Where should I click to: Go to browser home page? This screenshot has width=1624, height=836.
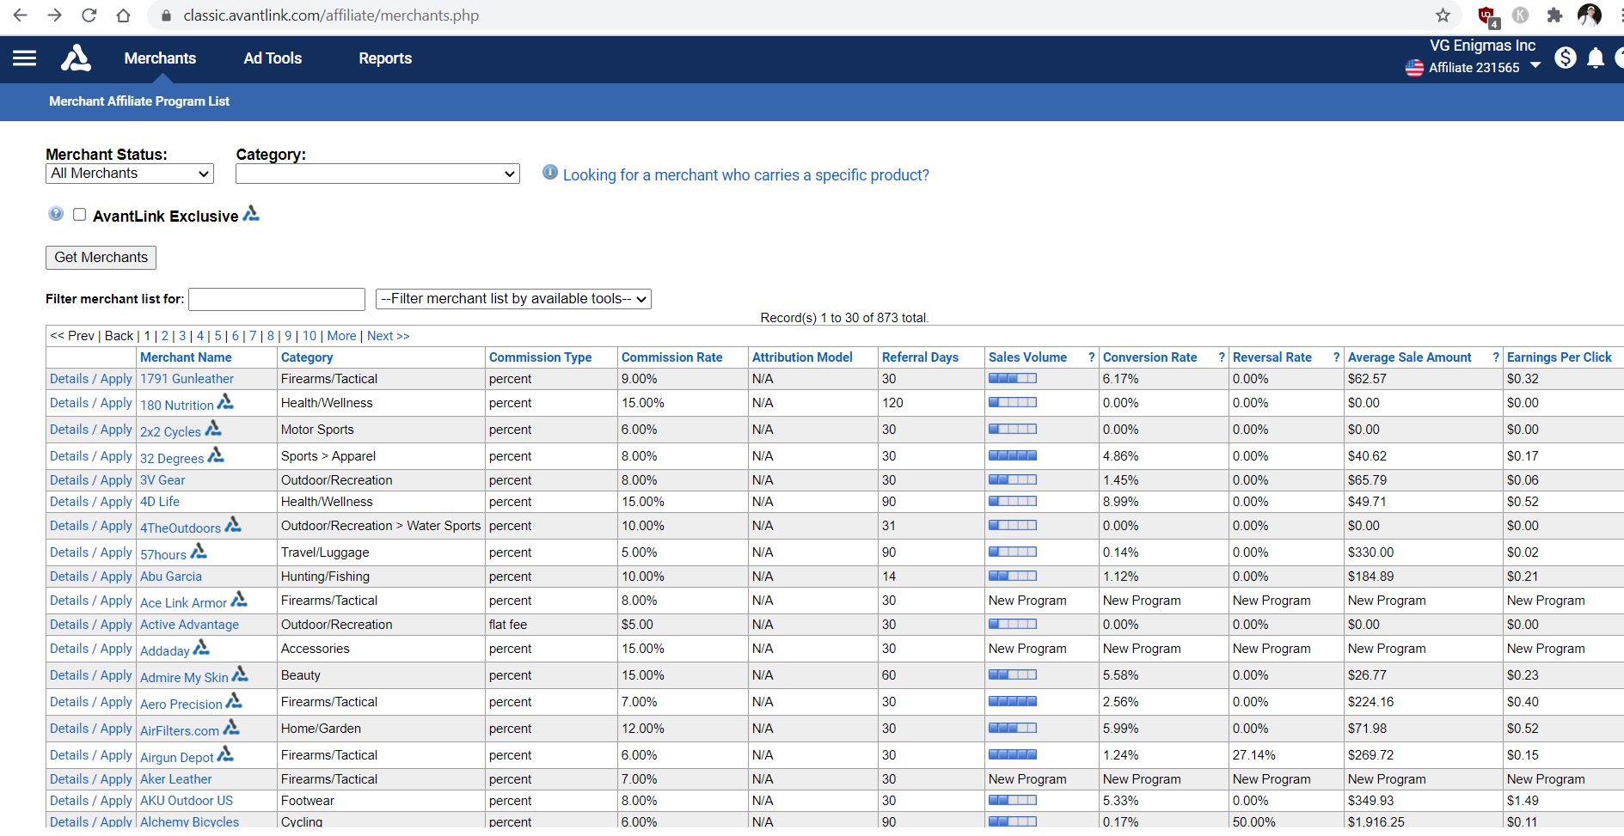click(x=123, y=15)
